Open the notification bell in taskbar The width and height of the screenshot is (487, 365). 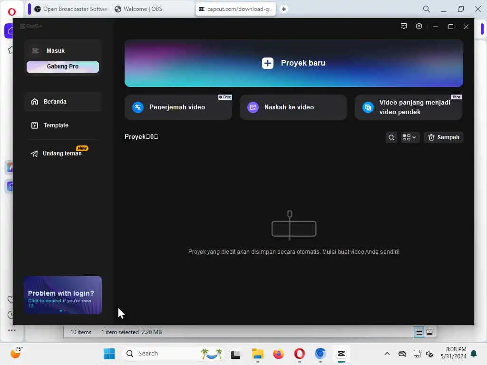tap(474, 354)
